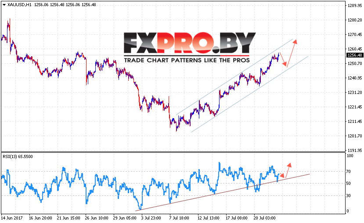Select price axis level 1191.95
Screen dimensions: 364x223
[355, 151]
